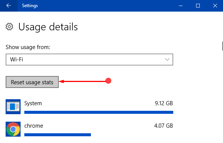Screen dimensions: 223x143
Task: Go back with the arrow button
Action: (9, 6)
